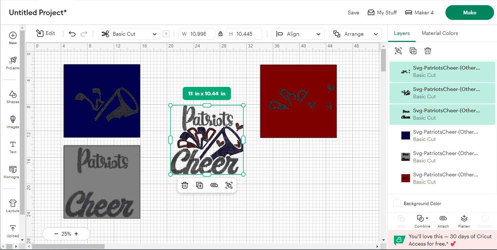Image resolution: width=497 pixels, height=250 pixels.
Task: Click the Edit toolbar button
Action: point(46,34)
